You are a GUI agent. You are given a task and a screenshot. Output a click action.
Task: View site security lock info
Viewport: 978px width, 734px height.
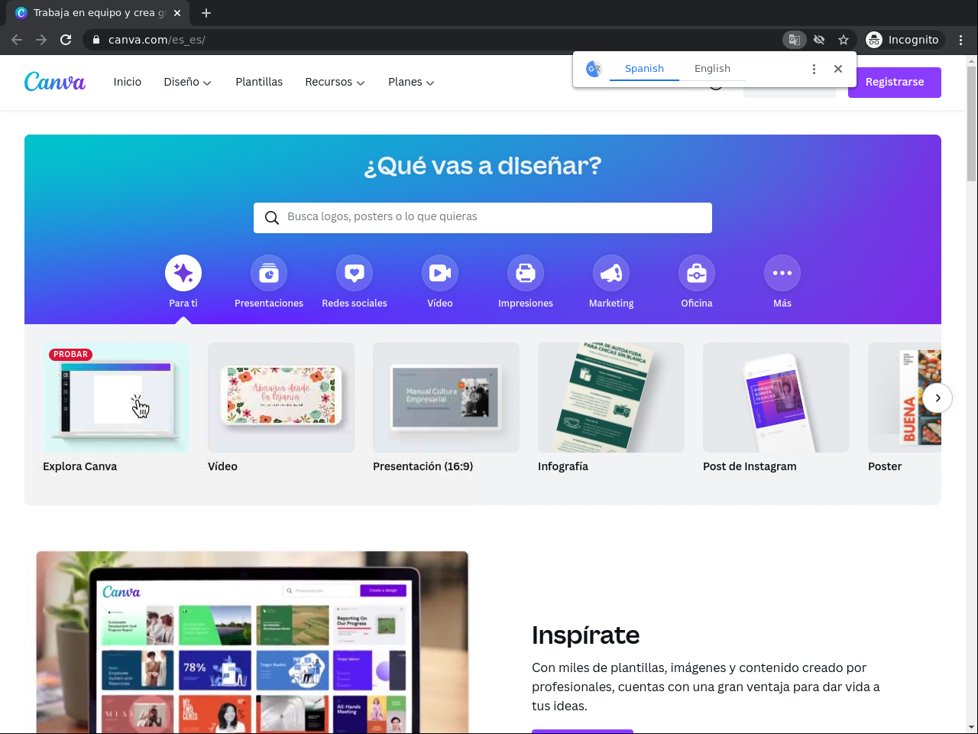pos(96,40)
